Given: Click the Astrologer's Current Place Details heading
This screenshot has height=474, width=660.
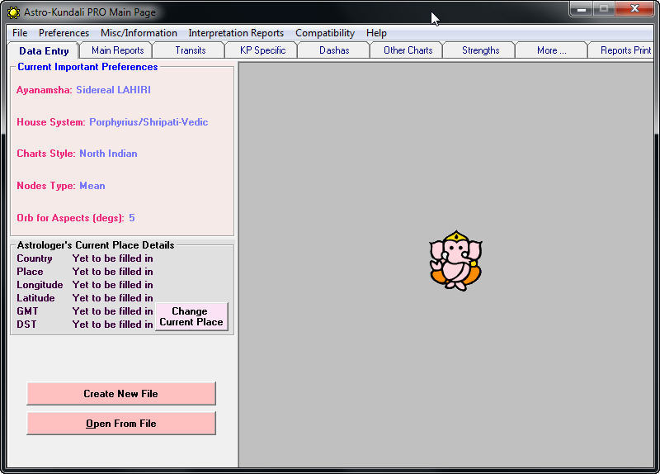Looking at the screenshot, I should click(x=96, y=244).
